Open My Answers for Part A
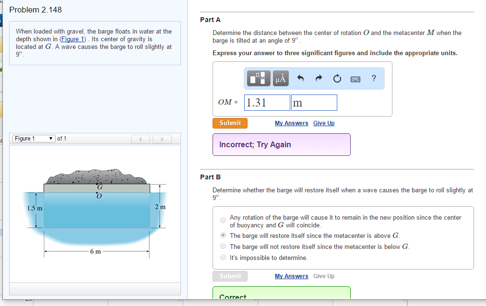The width and height of the screenshot is (486, 306). (291, 123)
